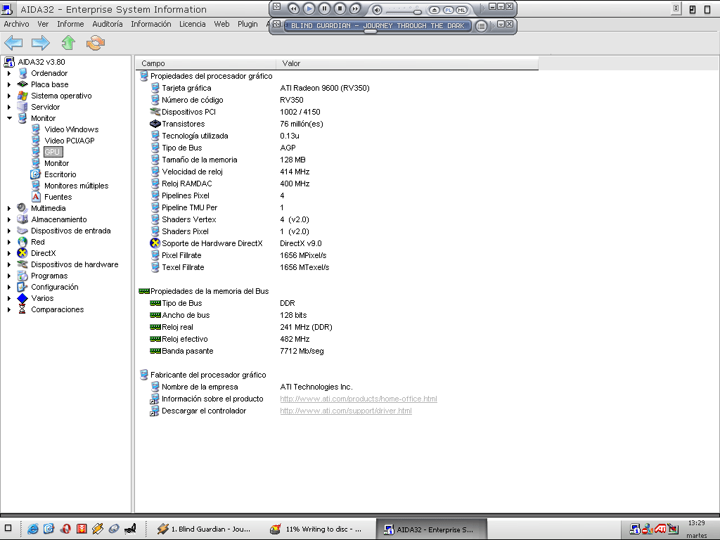
Task: Expand the DirectX tree node
Action: [x=8, y=253]
